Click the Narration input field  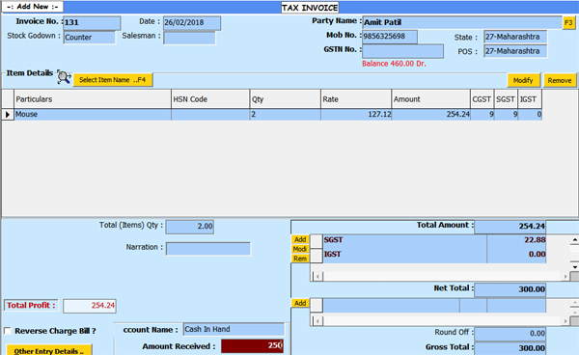point(208,248)
